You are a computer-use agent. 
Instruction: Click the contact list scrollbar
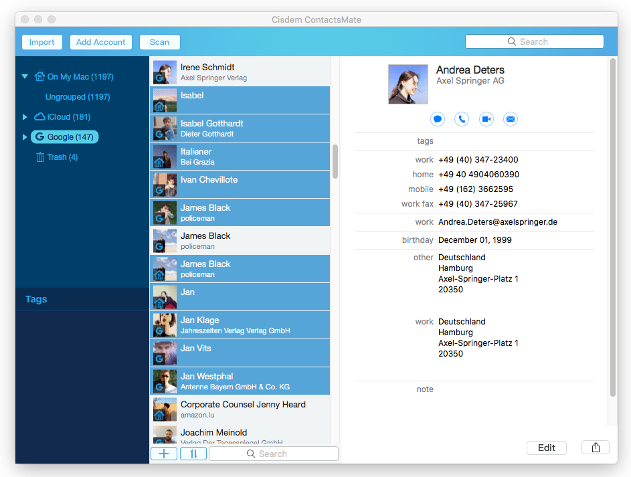[x=335, y=161]
